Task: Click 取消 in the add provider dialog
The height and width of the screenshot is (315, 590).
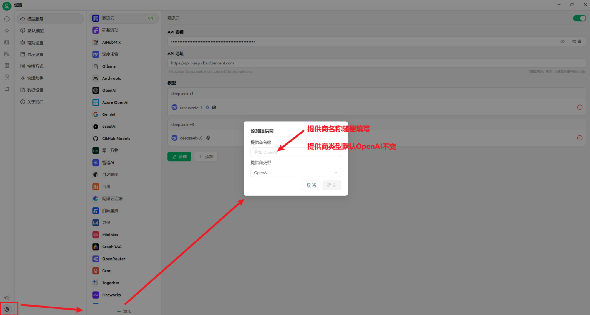Action: point(311,185)
